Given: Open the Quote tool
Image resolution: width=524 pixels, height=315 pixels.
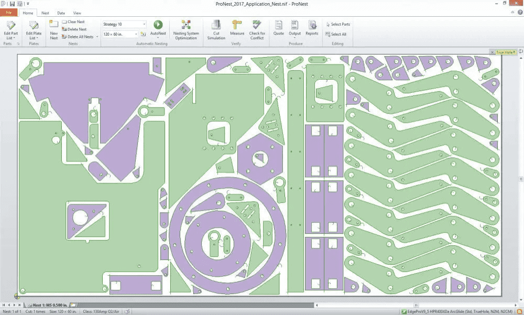Looking at the screenshot, I should tap(279, 25).
